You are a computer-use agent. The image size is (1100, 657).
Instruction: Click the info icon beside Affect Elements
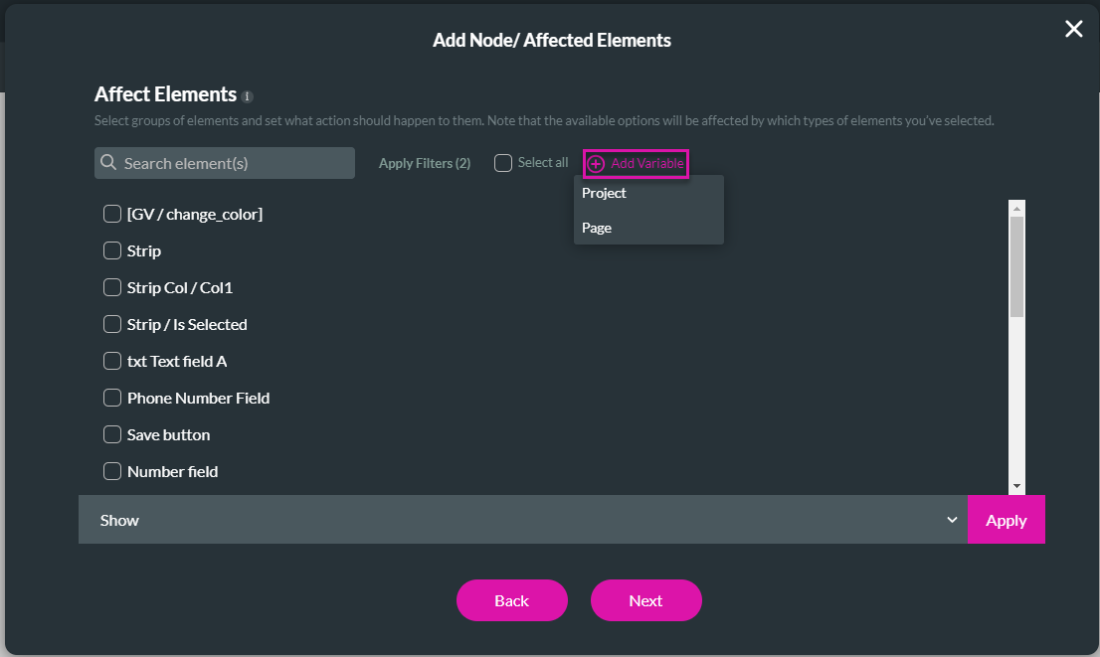[246, 94]
